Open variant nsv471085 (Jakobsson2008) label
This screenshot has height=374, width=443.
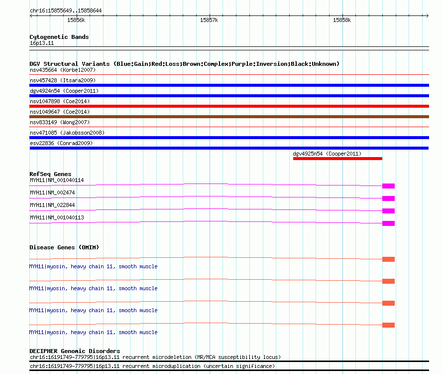pyautogui.click(x=67, y=133)
